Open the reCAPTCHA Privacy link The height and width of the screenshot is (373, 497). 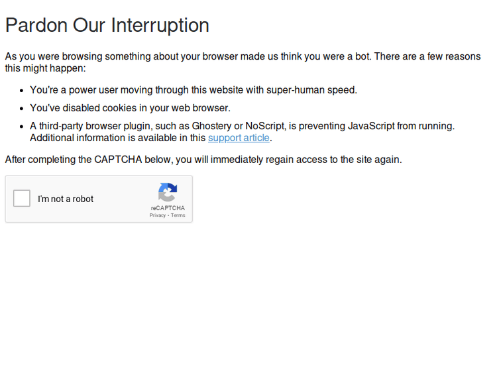pyautogui.click(x=158, y=215)
